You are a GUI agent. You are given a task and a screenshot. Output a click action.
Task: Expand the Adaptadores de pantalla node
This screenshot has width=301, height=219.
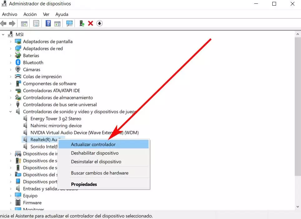coord(11,41)
